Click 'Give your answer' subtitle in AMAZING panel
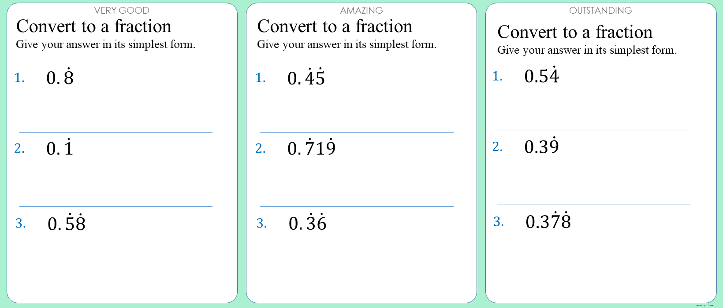The image size is (723, 308). coord(347,44)
